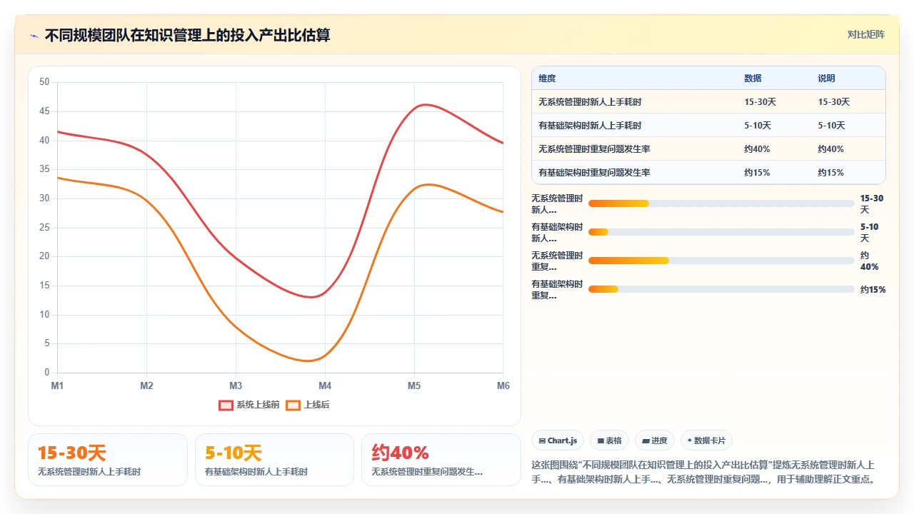Click the 对比矩阵 label in the header
The height and width of the screenshot is (514, 914).
pyautogui.click(x=865, y=35)
